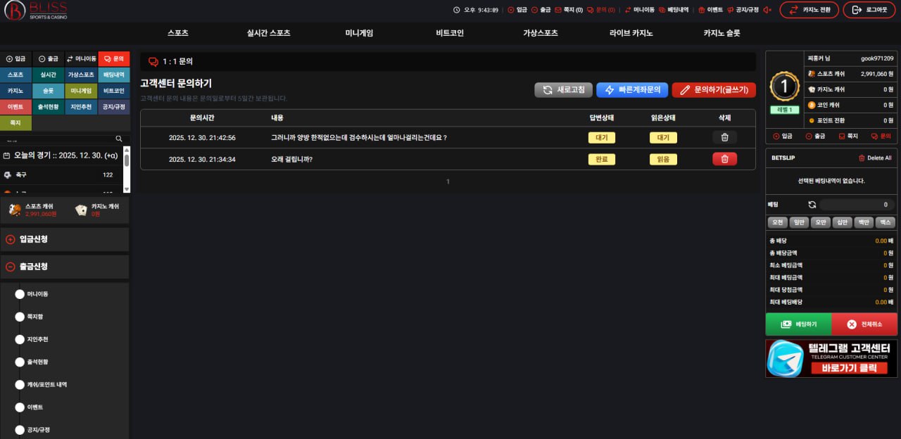Open the 라이브 카지노 menu
The width and height of the screenshot is (901, 439).
click(x=631, y=33)
